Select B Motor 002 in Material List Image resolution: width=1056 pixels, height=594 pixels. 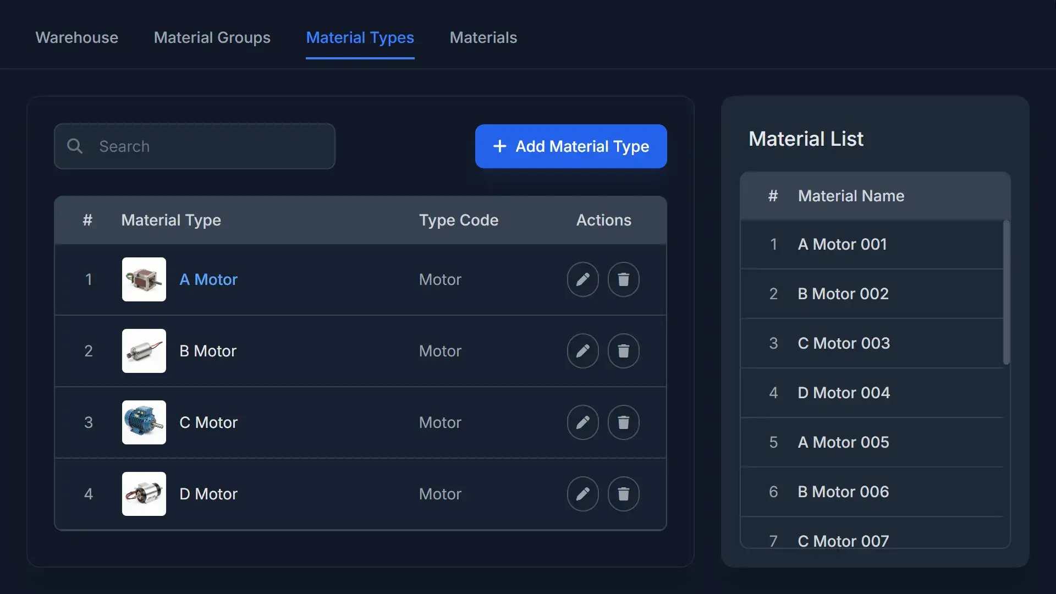[843, 294]
